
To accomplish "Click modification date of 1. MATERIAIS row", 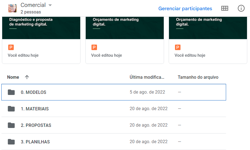I will (149, 109).
